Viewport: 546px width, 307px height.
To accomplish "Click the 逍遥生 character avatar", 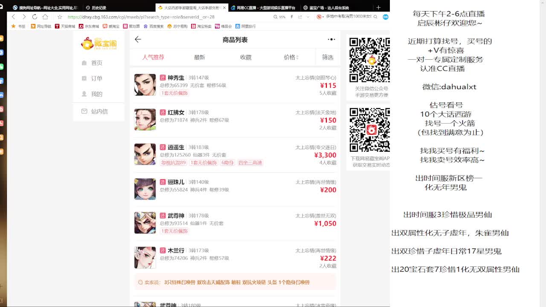I will click(145, 154).
